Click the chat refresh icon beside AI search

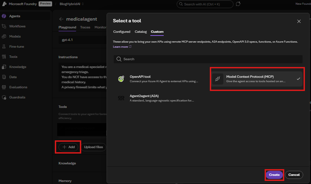coord(238,4)
